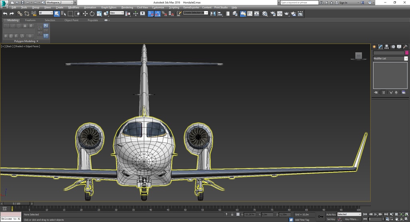This screenshot has width=410, height=222.
Task: Toggle Auto Key animation mode
Action: pos(331,214)
